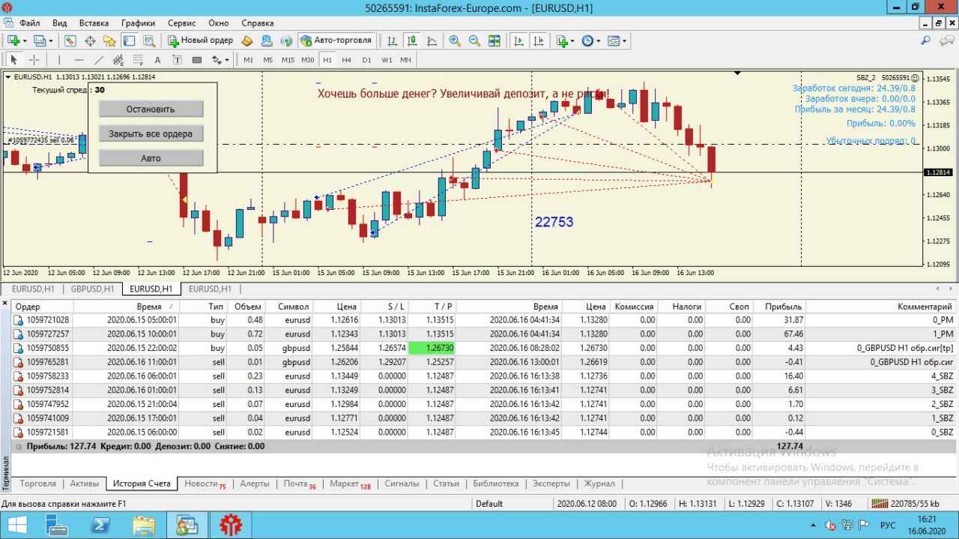Switch to the Торговля terminal tab
Image resolution: width=959 pixels, height=539 pixels.
point(37,484)
